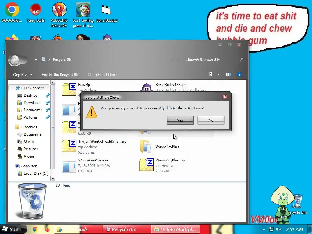Click navigation pane scroll up arrow
Screen dimensions: 312x234
tap(53, 82)
